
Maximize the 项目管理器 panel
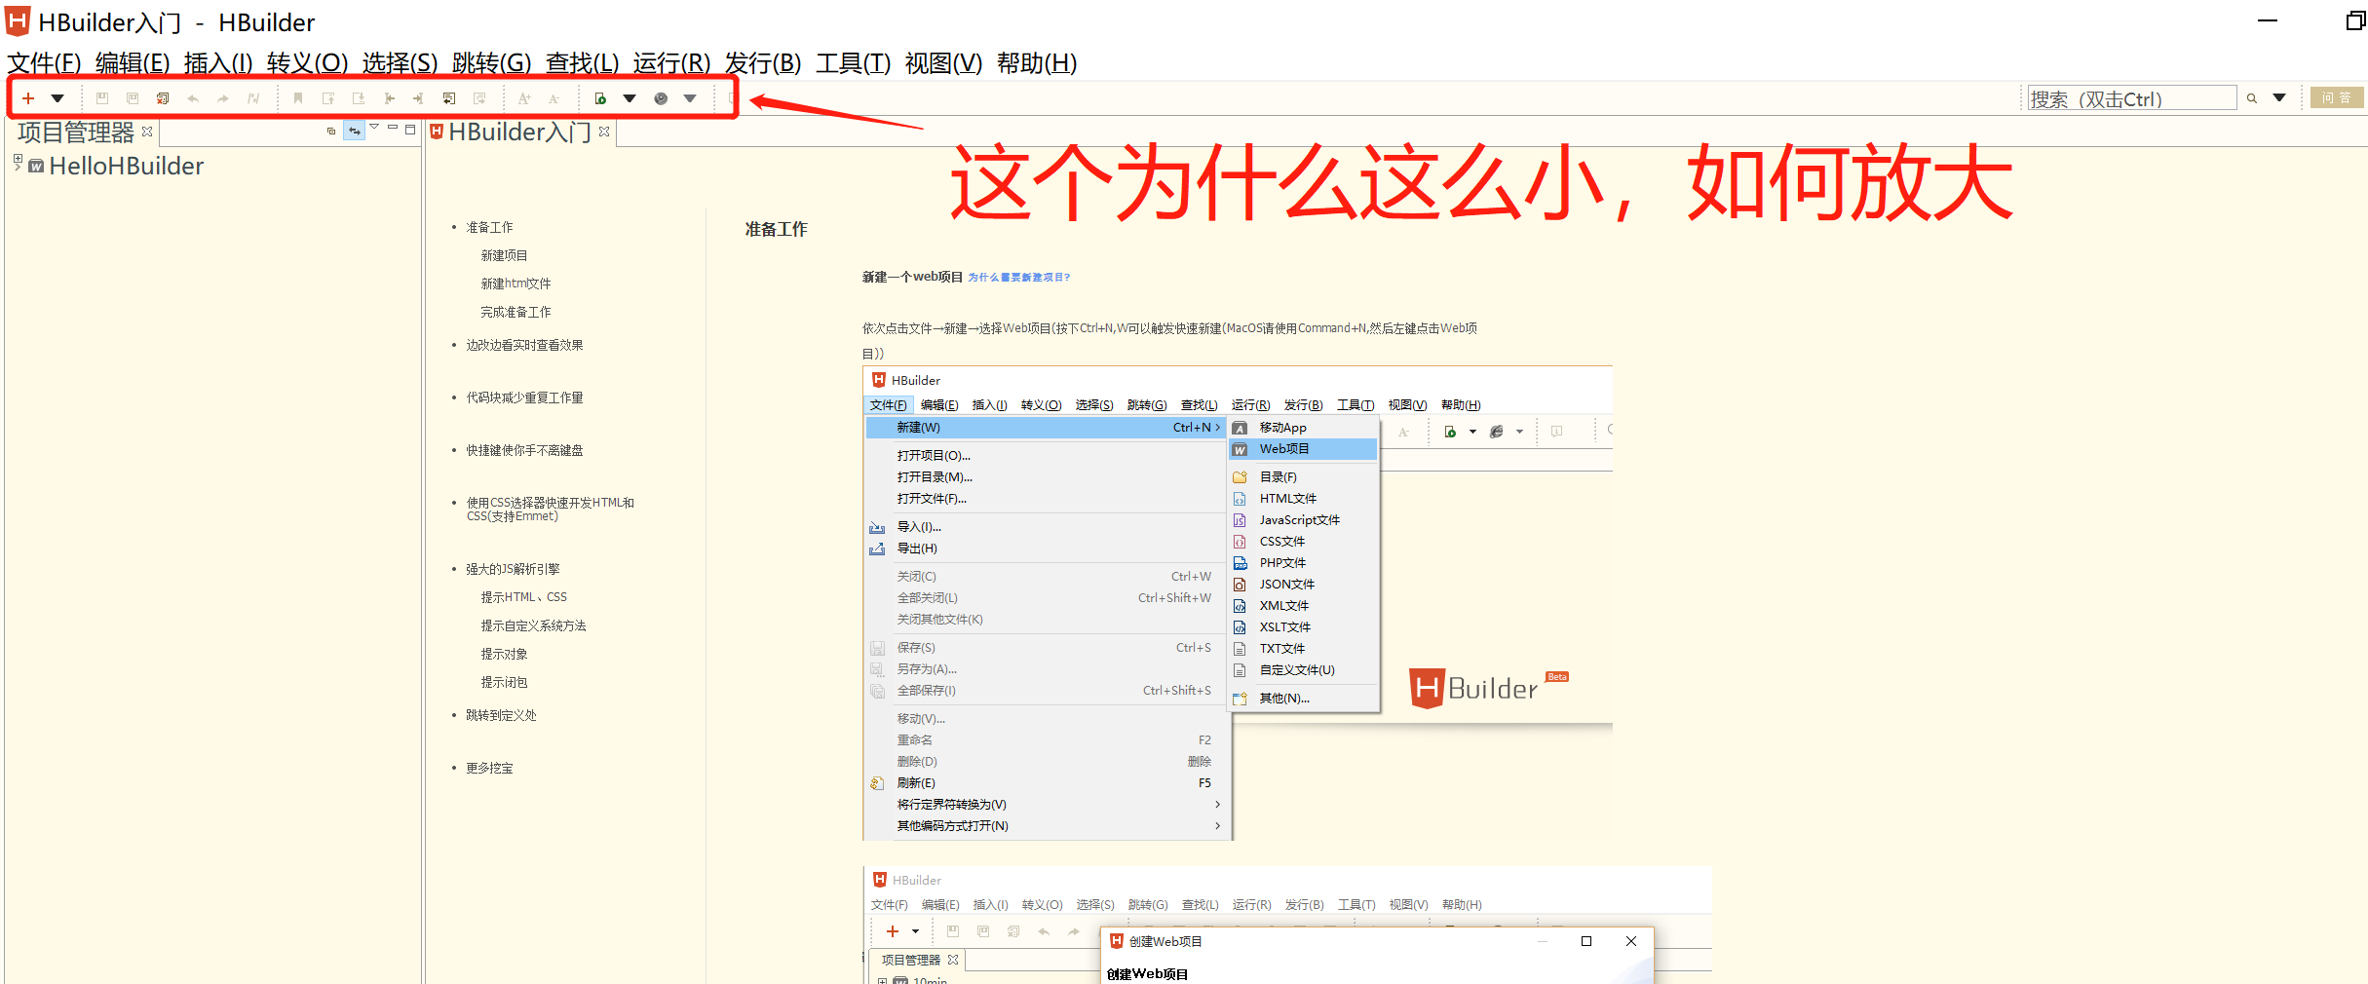coord(410,129)
